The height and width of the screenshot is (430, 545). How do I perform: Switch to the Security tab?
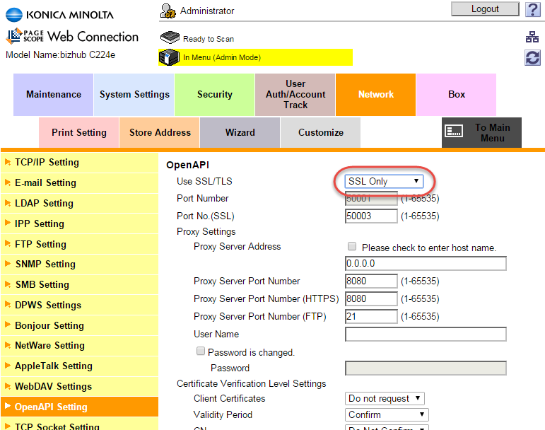tap(214, 95)
